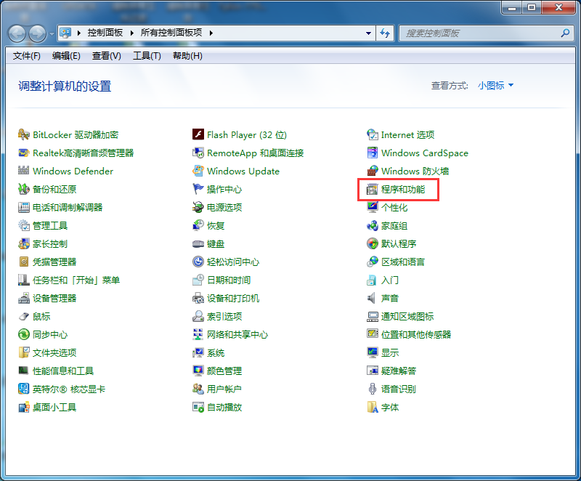581x481 pixels.
Task: Click the 网络和共享中心 icon
Action: pyautogui.click(x=198, y=335)
